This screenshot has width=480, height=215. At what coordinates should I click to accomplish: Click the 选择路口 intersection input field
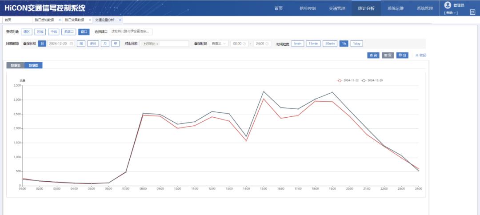[131, 32]
